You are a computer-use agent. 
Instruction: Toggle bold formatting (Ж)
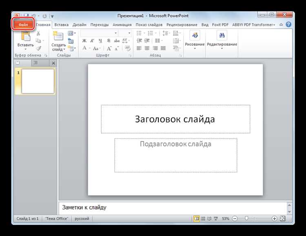pos(84,40)
